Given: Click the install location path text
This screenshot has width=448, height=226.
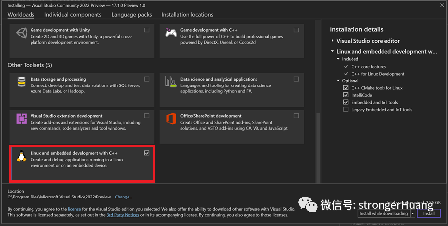Looking at the screenshot, I should pos(59,197).
